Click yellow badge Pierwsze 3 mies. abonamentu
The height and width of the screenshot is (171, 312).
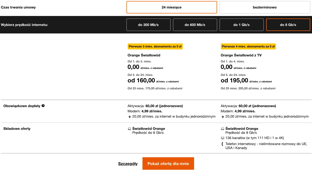[x=155, y=46]
